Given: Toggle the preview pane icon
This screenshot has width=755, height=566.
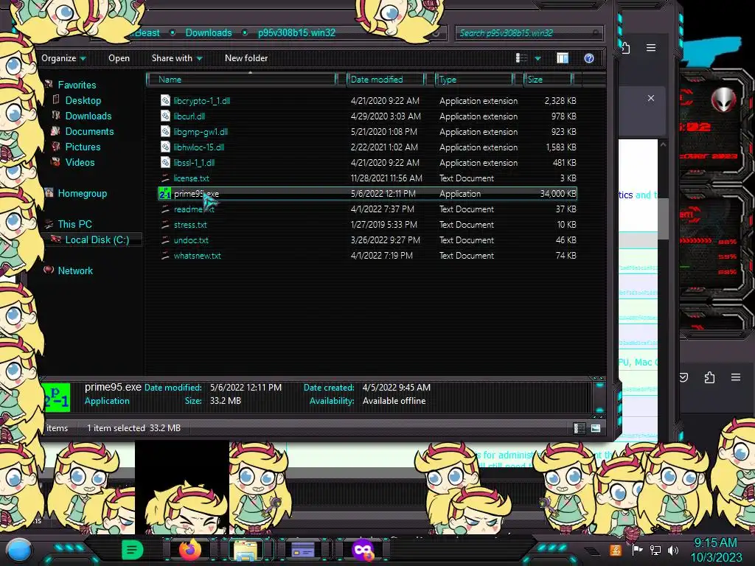Looking at the screenshot, I should 563,58.
